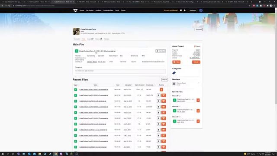Viewport: 277px width, 156px height.
Task: Open the Account Info Missing warning link
Action: point(171,10)
